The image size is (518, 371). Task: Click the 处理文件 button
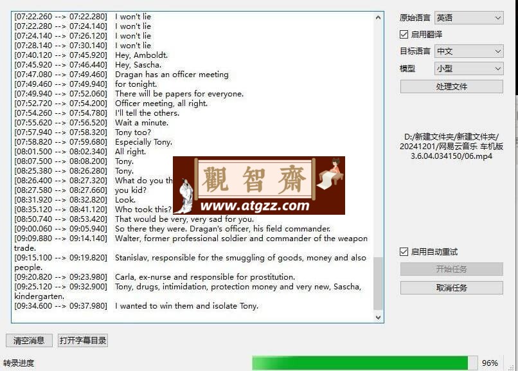(x=452, y=87)
